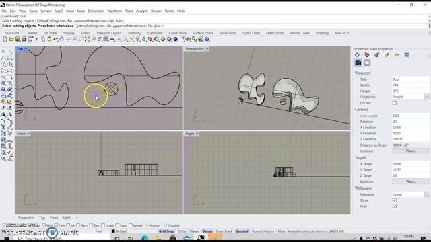431x242 pixels.
Task: Click the Paste clipboard icon
Action: (49, 40)
